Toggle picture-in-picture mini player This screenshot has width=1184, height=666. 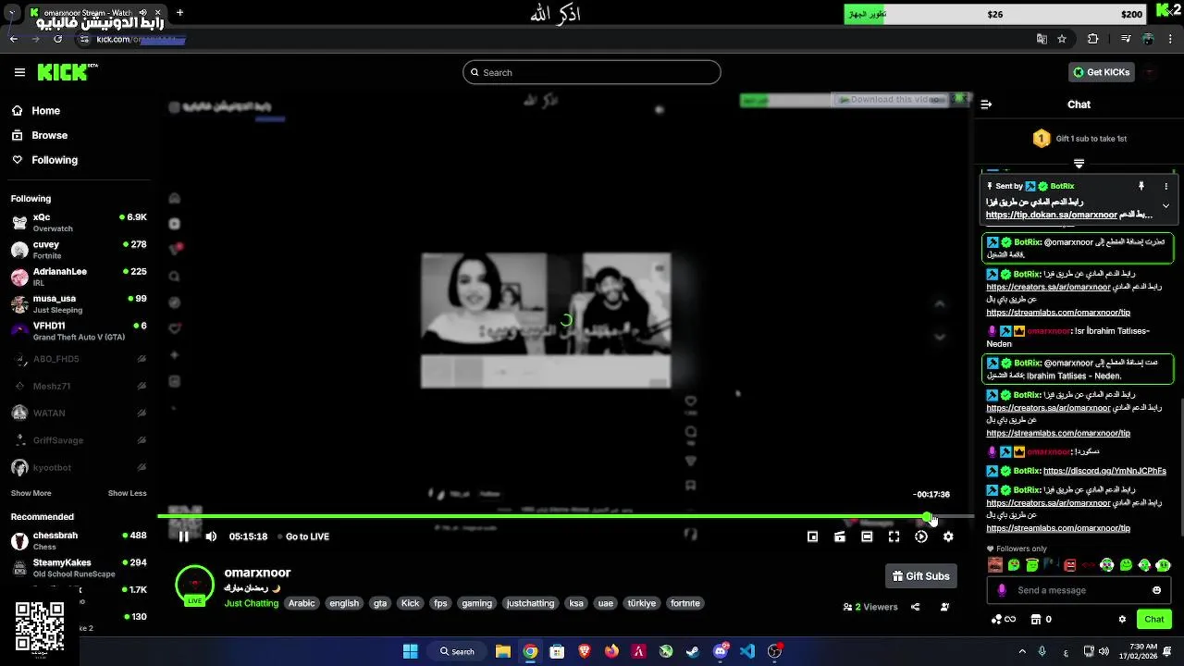coord(812,536)
